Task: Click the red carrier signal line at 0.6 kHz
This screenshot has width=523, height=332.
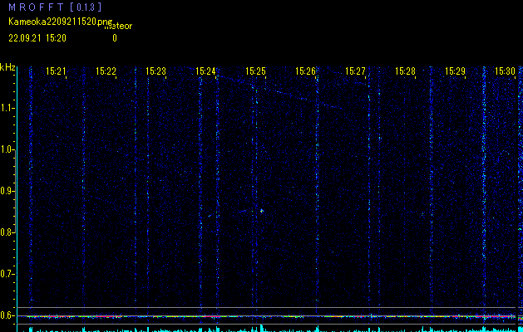Action: click(x=271, y=316)
